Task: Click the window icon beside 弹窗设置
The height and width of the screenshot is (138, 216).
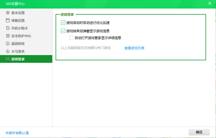Action: coord(8,20)
